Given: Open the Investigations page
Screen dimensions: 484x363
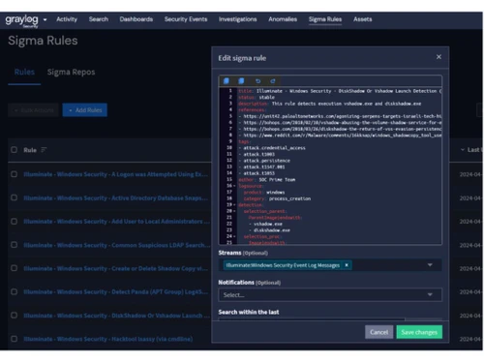Looking at the screenshot, I should pos(238,19).
